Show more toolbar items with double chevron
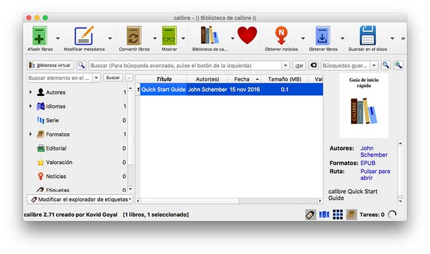Image resolution: width=430 pixels, height=254 pixels. pos(403,38)
